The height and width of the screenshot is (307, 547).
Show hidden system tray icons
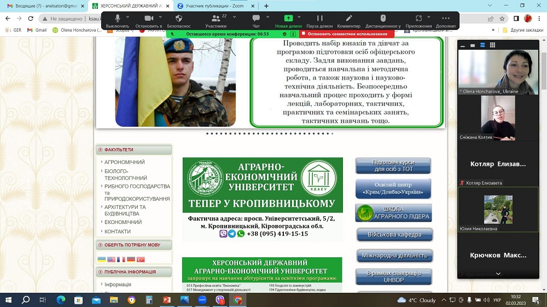444,300
